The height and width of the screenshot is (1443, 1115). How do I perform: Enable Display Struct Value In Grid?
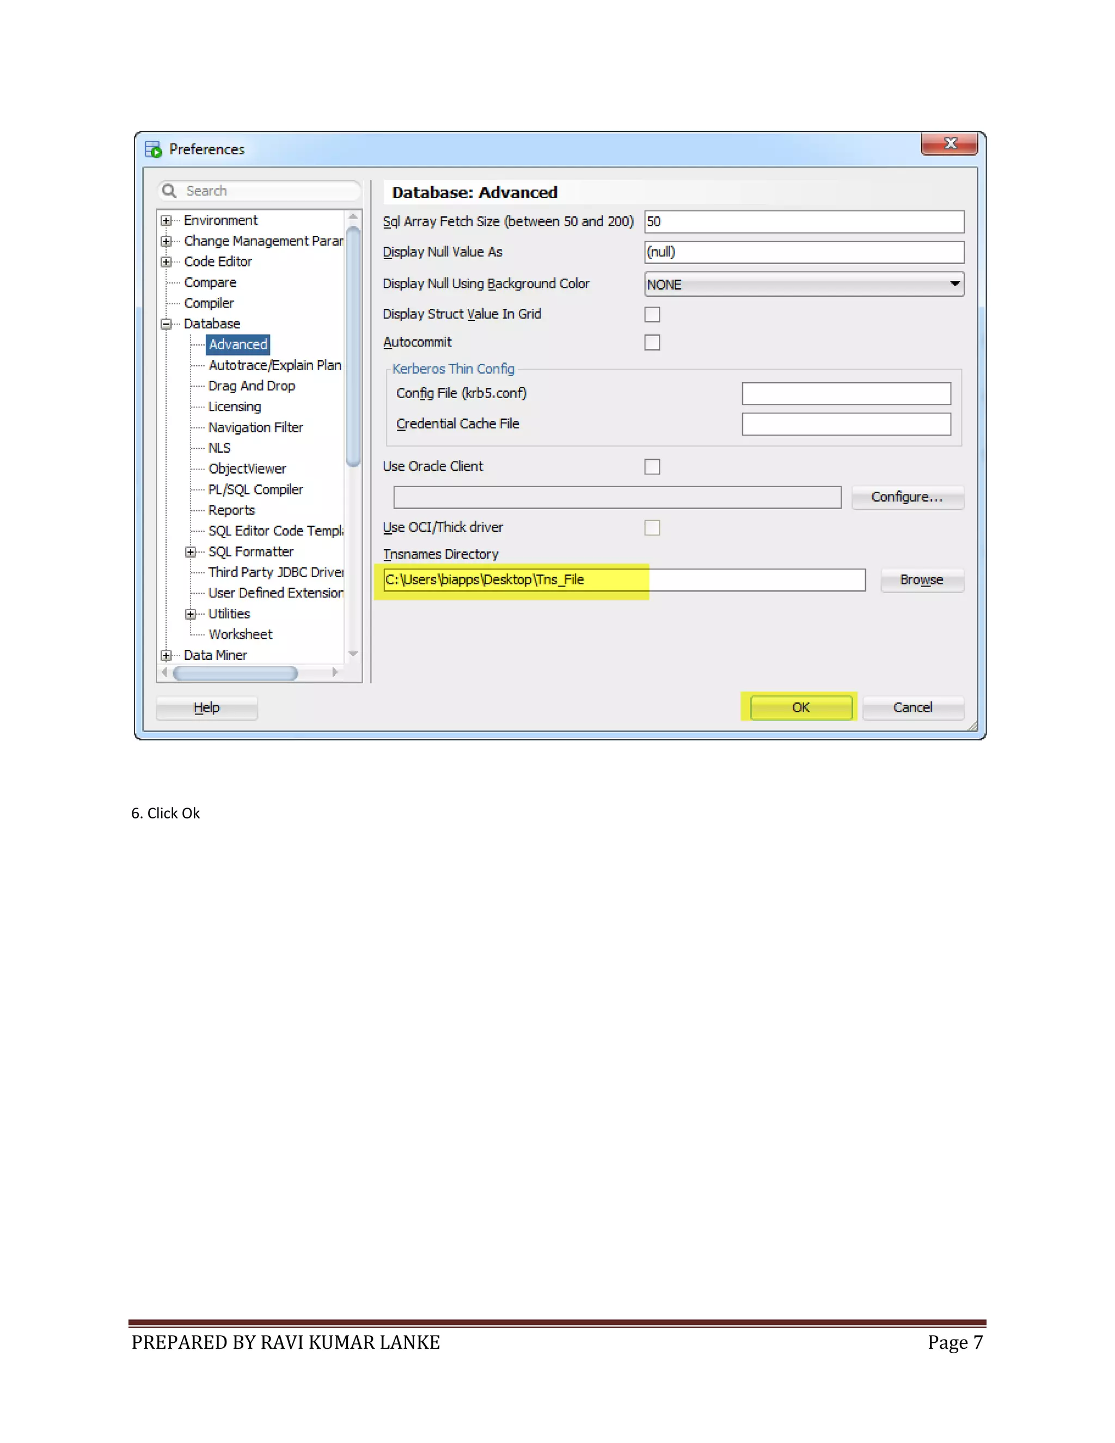652,315
